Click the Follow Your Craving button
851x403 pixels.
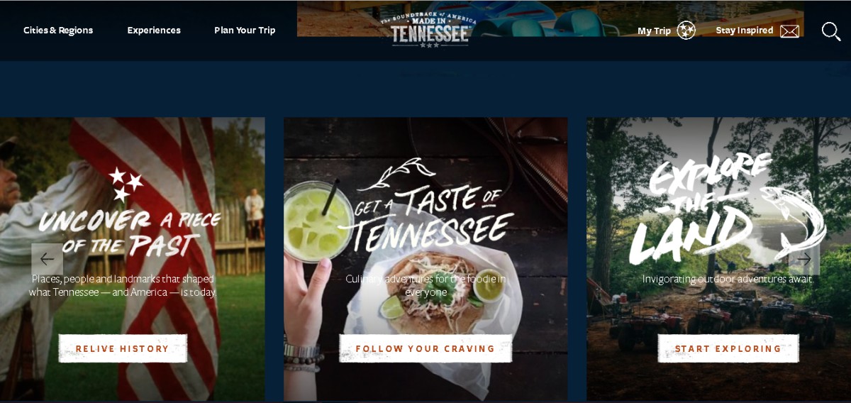point(425,348)
